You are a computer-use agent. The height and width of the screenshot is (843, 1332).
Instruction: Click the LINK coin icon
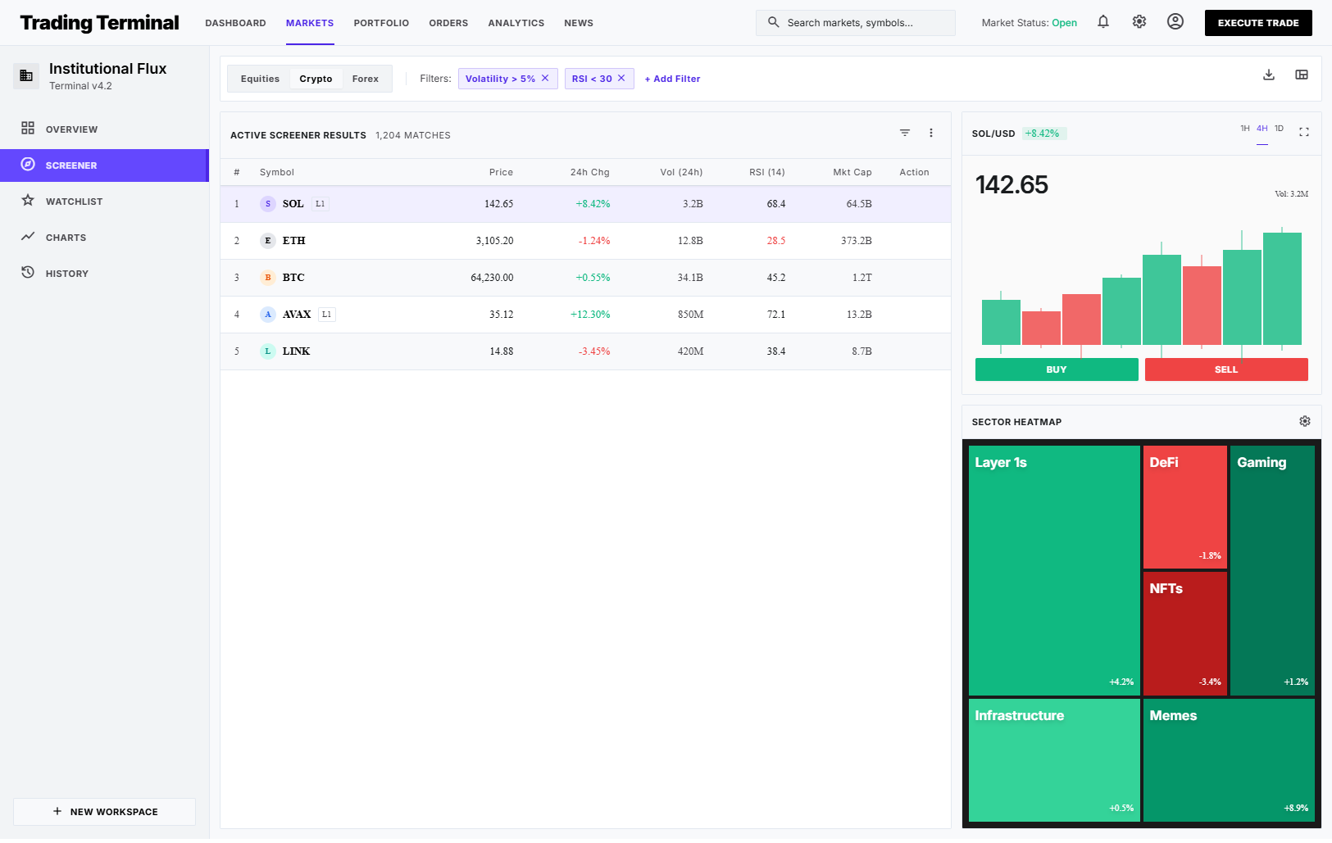[x=268, y=351]
